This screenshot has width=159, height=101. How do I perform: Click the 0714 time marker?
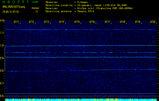[62, 22]
